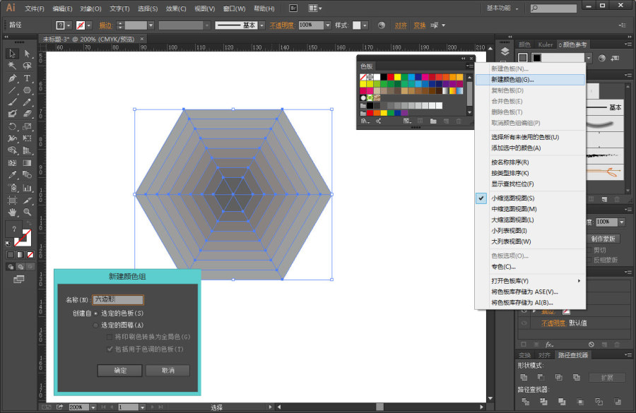Select the Gradient tool
This screenshot has width=636, height=413.
click(x=27, y=163)
